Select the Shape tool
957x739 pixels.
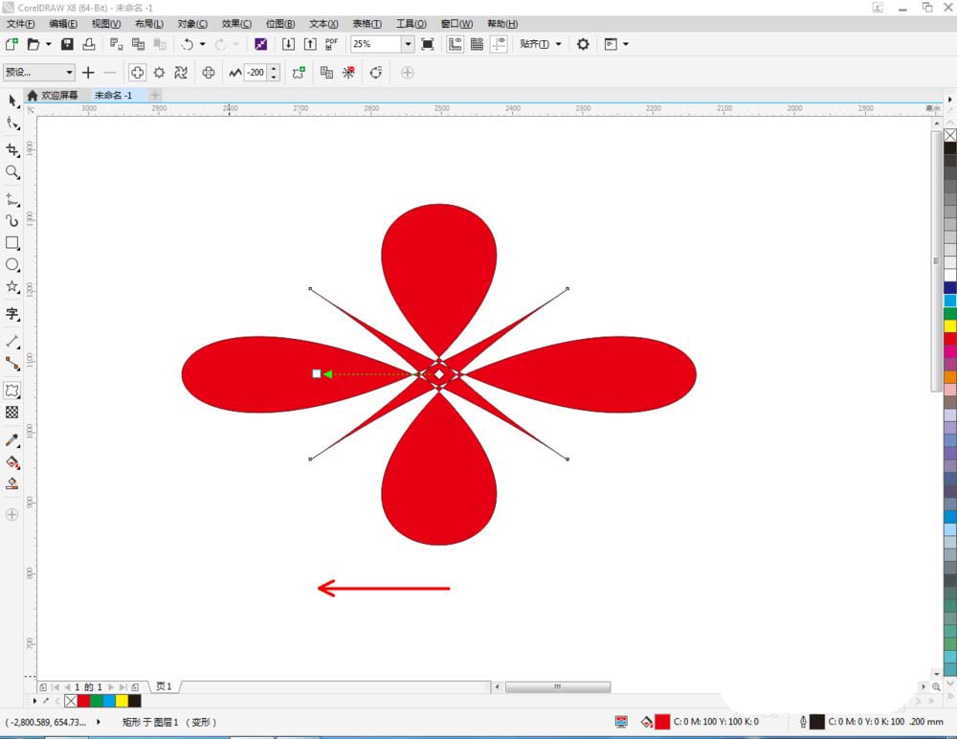pyautogui.click(x=12, y=123)
